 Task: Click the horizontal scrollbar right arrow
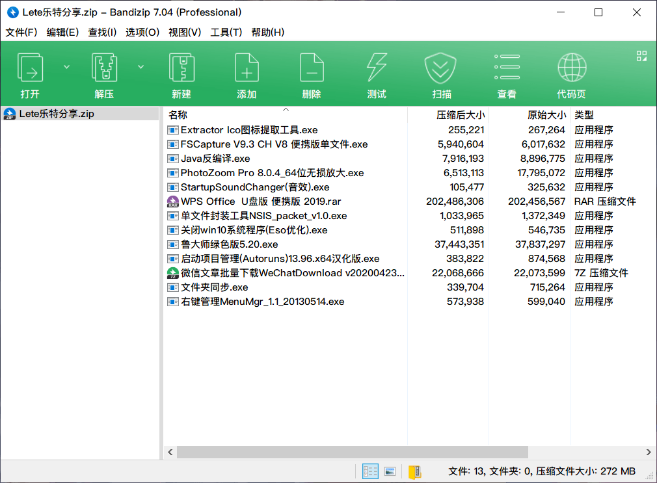tap(649, 452)
